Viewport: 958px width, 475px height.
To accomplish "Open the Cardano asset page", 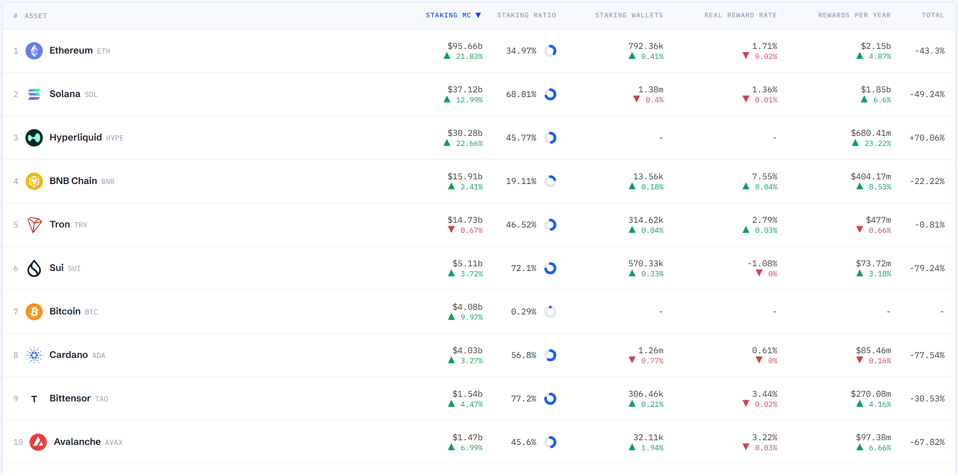I will (x=69, y=355).
